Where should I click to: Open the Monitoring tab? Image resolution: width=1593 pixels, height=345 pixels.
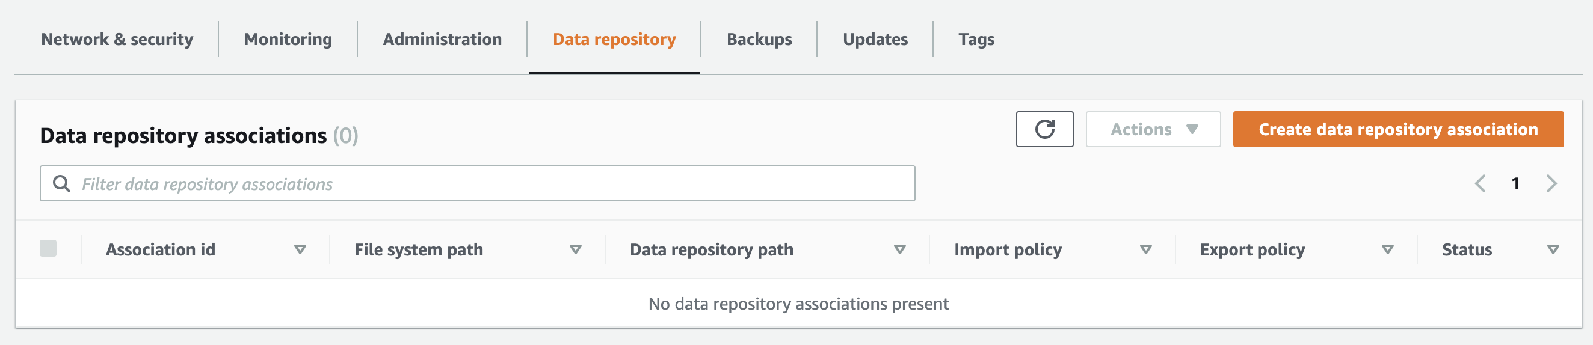[288, 40]
